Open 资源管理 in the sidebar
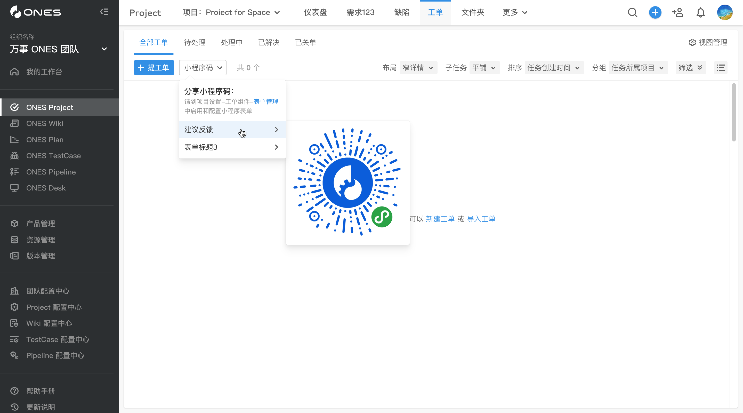This screenshot has height=413, width=743. click(59, 240)
